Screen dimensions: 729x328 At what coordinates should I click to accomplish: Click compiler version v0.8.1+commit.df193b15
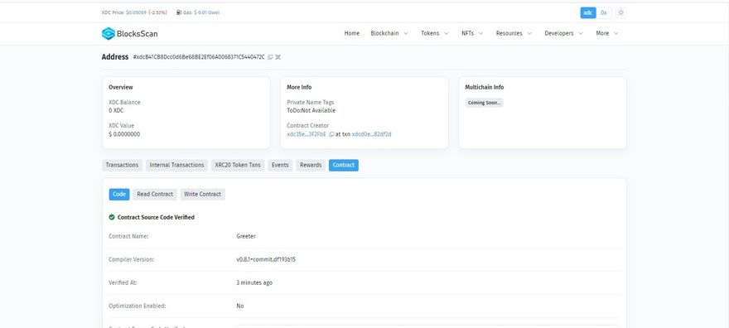point(266,260)
